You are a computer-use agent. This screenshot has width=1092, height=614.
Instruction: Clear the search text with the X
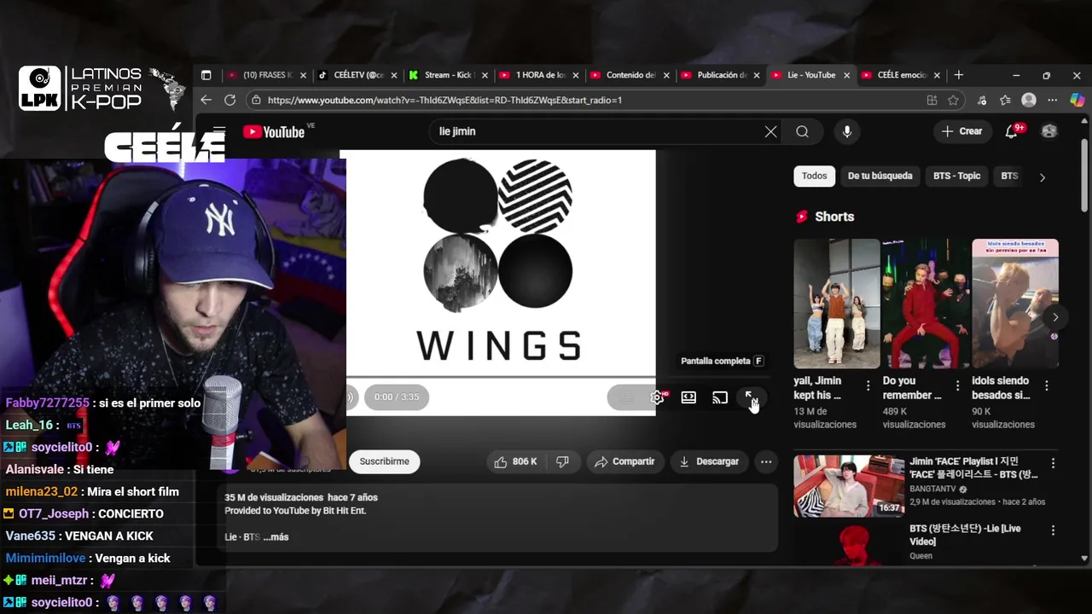770,131
